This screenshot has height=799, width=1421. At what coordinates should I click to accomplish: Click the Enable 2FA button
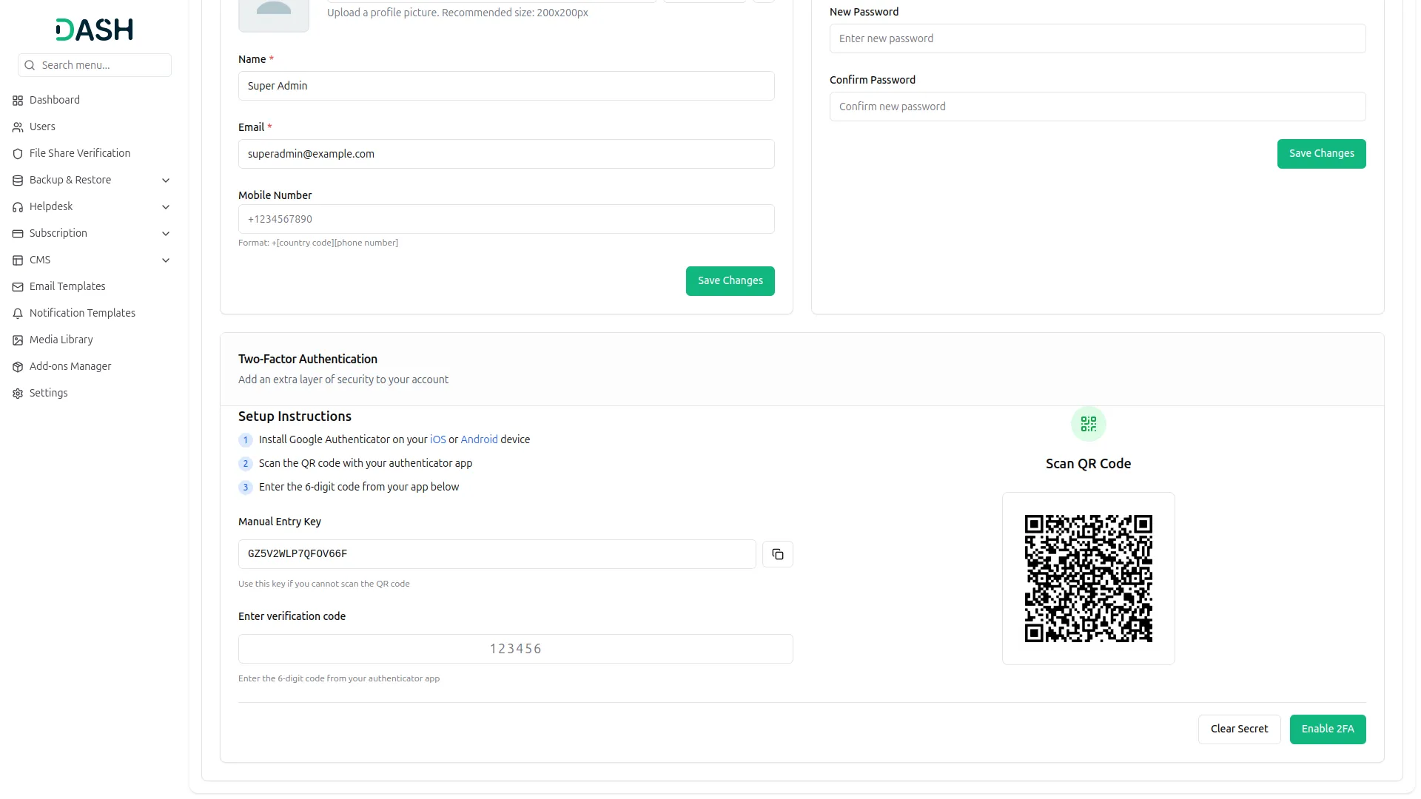pos(1327,729)
